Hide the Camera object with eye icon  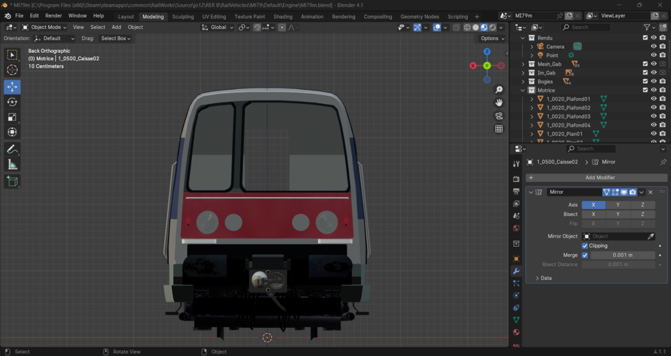(654, 46)
